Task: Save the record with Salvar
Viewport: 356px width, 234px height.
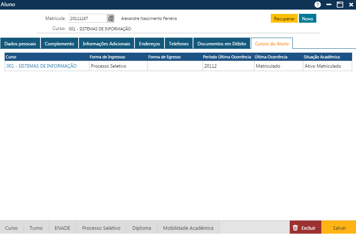Action: tap(339, 228)
